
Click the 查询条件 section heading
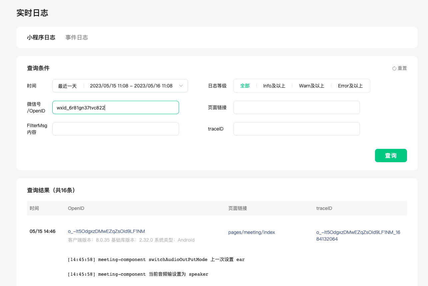[x=38, y=68]
